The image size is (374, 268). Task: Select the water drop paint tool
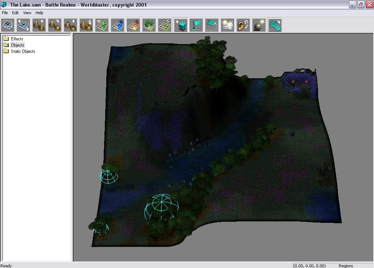(118, 25)
